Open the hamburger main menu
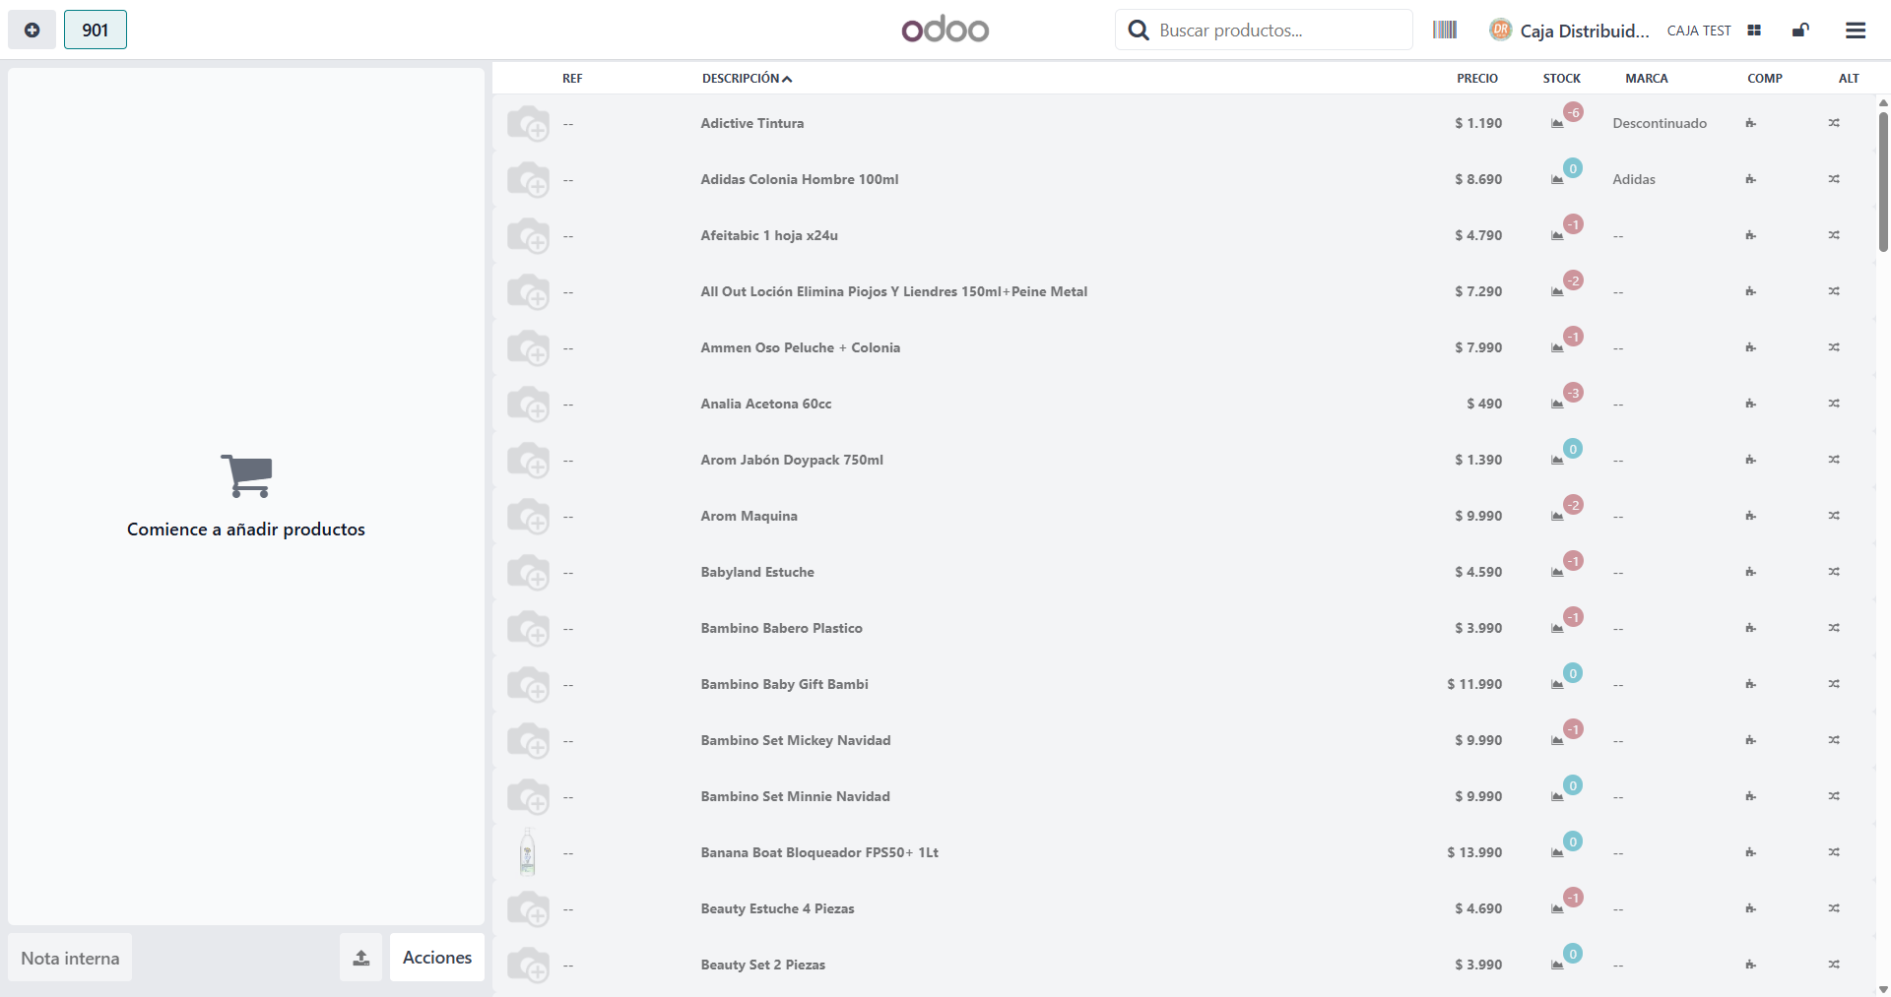Screen dimensions: 1891x997 pyautogui.click(x=1856, y=31)
